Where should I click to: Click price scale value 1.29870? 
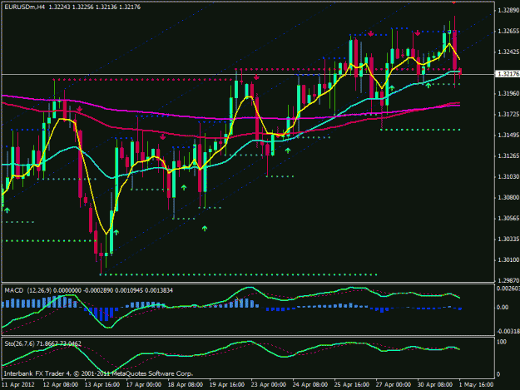pos(508,280)
